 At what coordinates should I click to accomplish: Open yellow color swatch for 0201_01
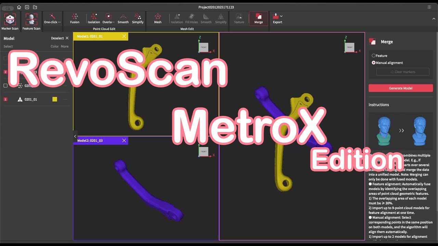click(x=55, y=99)
